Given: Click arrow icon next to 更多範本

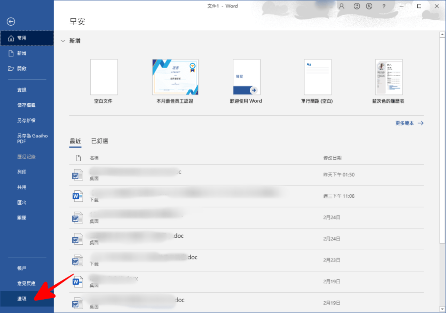Looking at the screenshot, I should click(420, 123).
